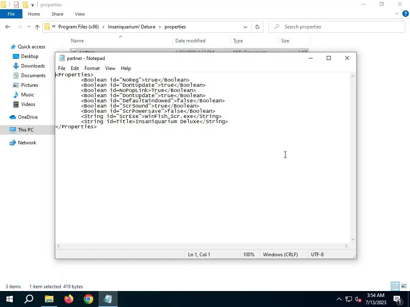410x307 pixels.
Task: Go back in File Explorer
Action: pos(8,27)
